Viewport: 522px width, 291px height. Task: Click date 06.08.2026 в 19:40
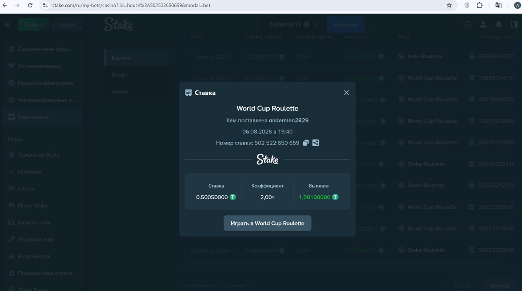268,131
